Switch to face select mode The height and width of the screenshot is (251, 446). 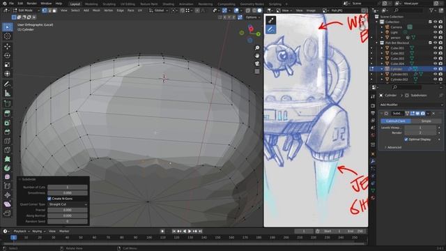pyautogui.click(x=54, y=10)
